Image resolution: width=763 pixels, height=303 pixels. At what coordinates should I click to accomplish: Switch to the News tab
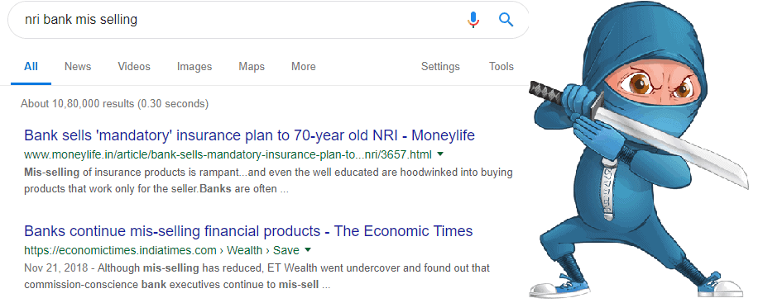[x=78, y=67]
